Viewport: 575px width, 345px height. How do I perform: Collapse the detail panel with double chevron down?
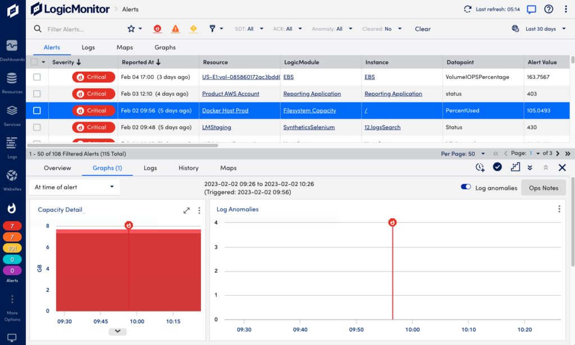click(530, 167)
